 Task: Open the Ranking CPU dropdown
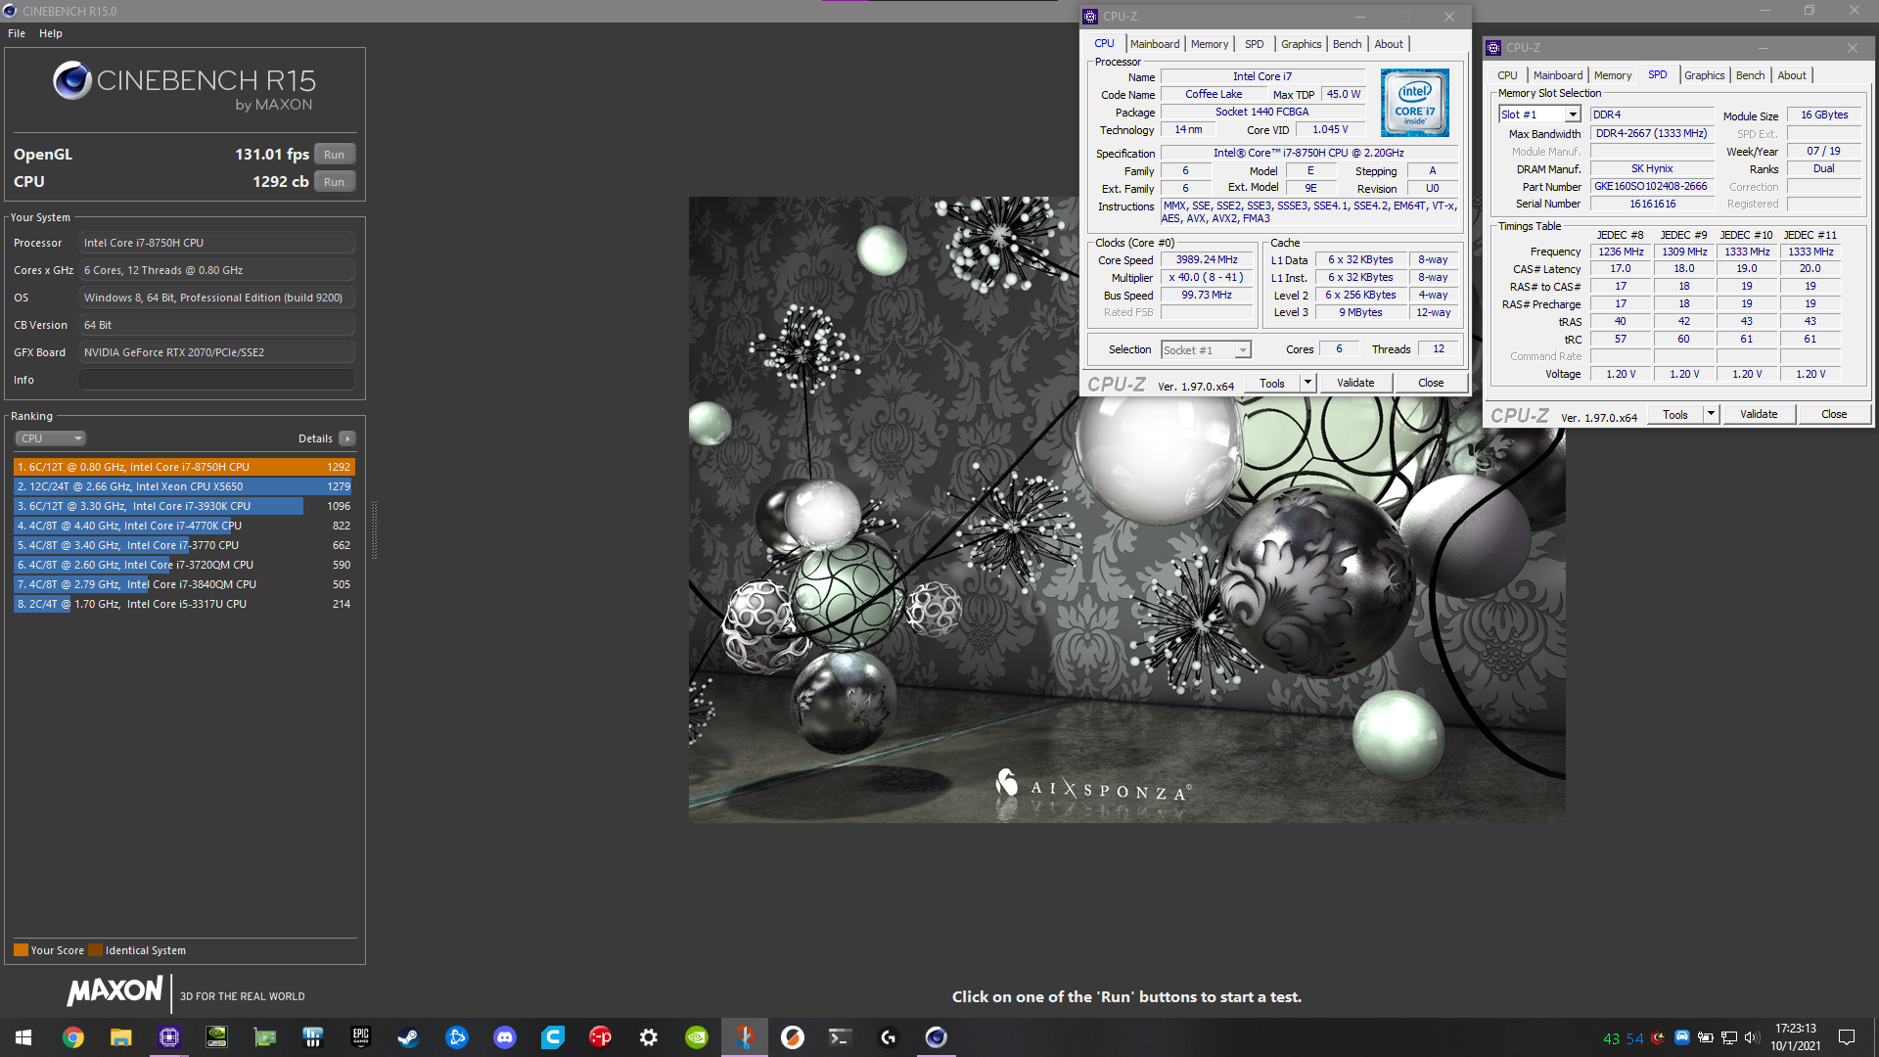[51, 438]
